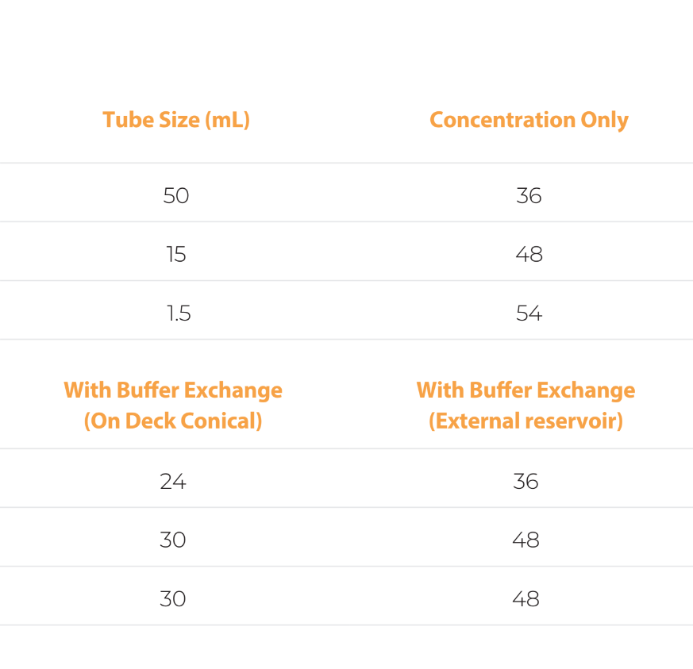Click the Tube Size (mL) header
Image resolution: width=693 pixels, height=669 pixels.
[176, 120]
